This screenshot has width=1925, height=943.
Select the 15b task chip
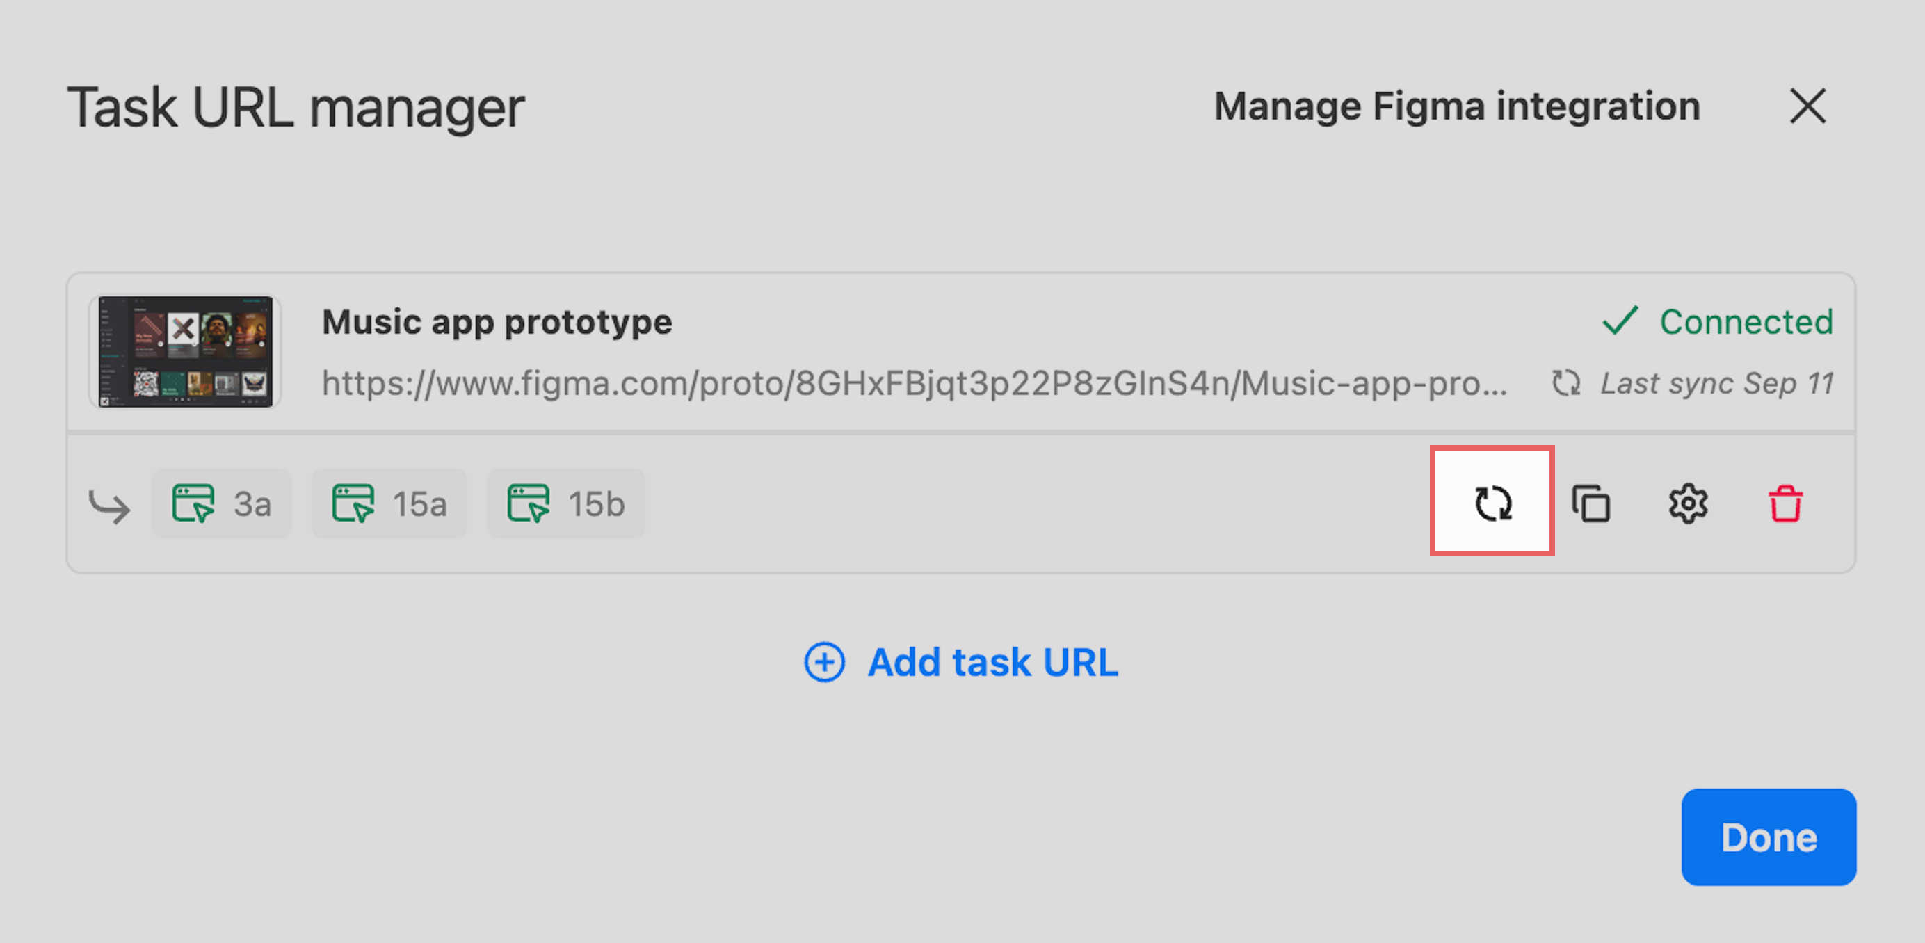click(565, 503)
